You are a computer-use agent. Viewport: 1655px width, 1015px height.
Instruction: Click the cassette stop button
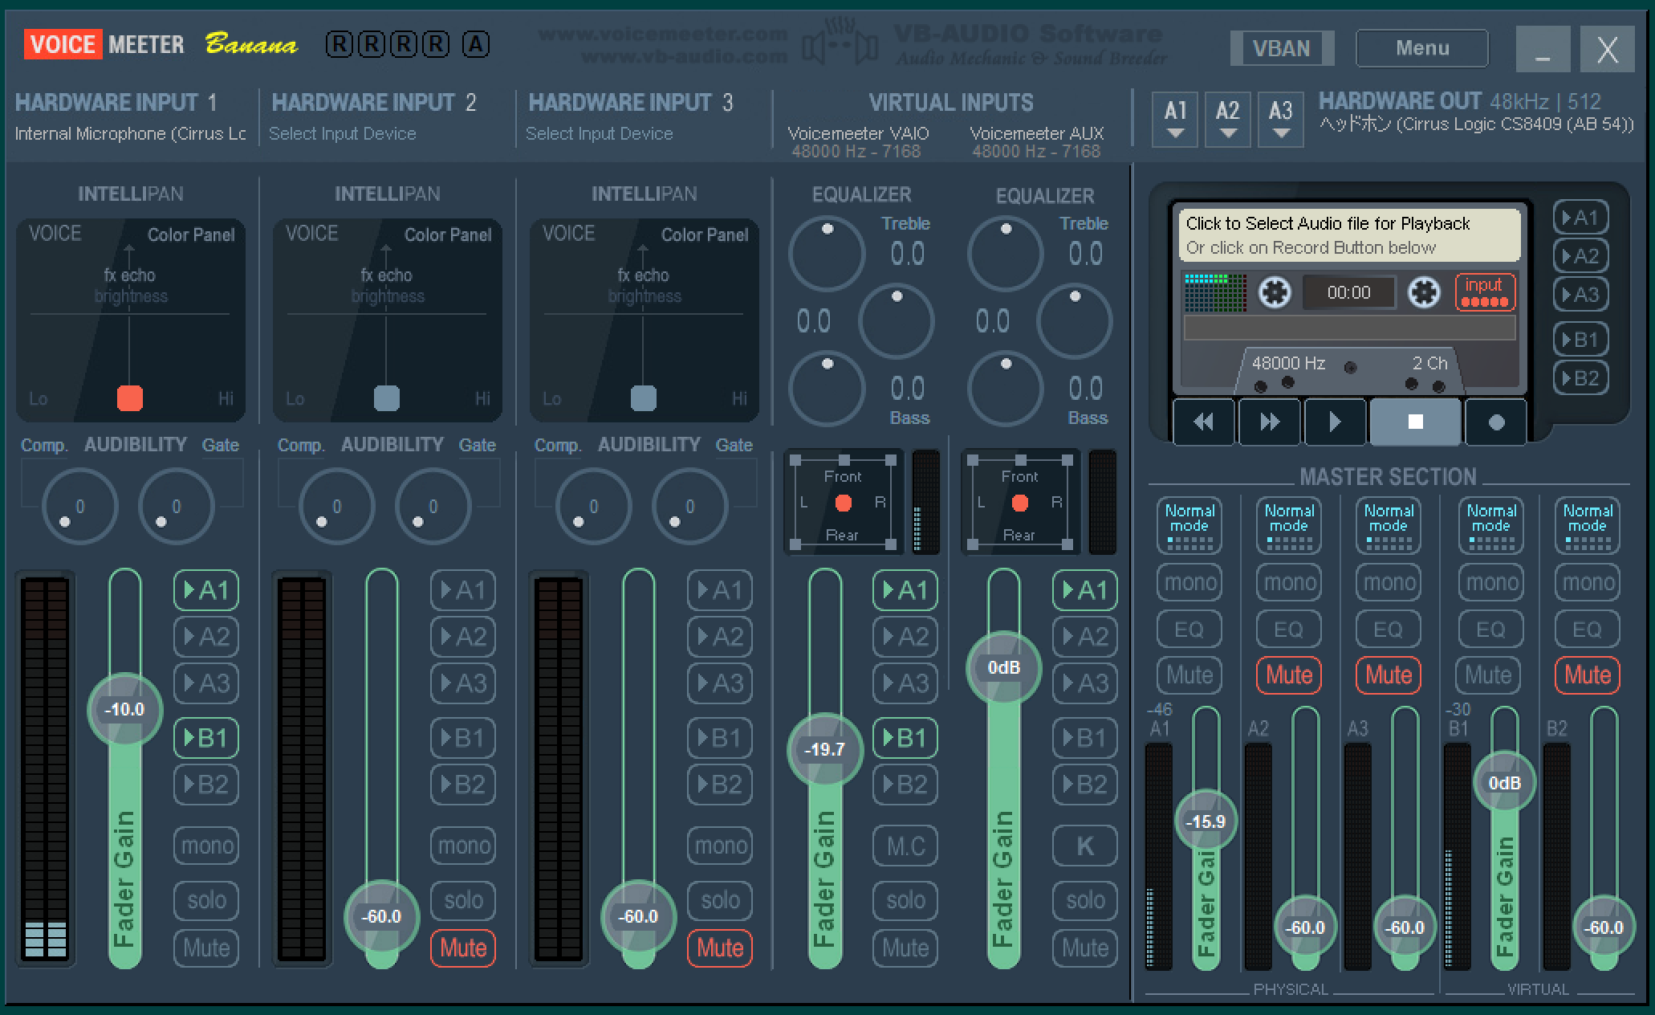pos(1415,422)
